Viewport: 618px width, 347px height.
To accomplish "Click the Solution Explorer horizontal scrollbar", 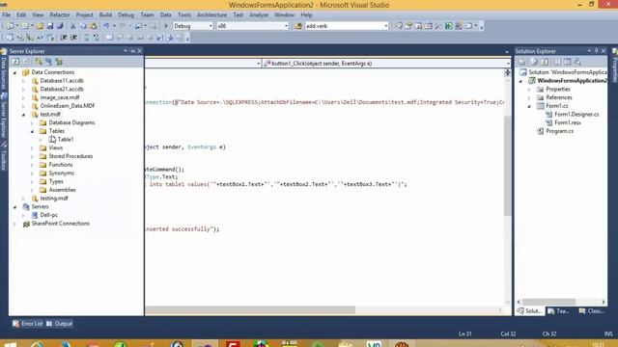I will pyautogui.click(x=548, y=302).
